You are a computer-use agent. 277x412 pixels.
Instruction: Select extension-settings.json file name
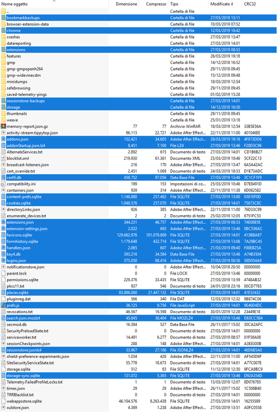[27, 229]
